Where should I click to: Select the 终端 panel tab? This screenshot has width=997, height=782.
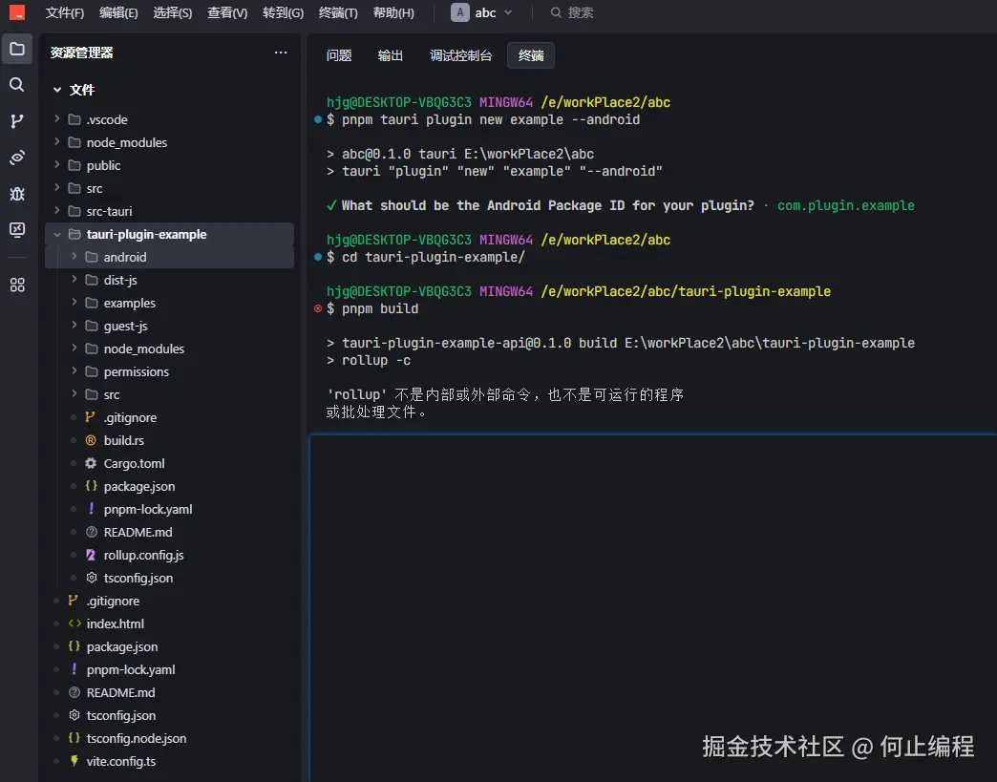531,55
